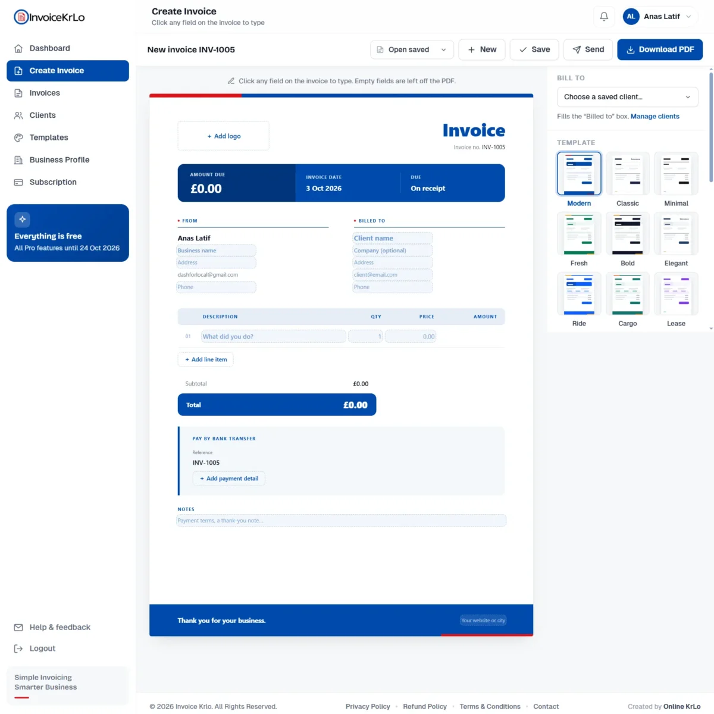Click the Dashboard home icon
Image resolution: width=714 pixels, height=714 pixels.
point(18,48)
